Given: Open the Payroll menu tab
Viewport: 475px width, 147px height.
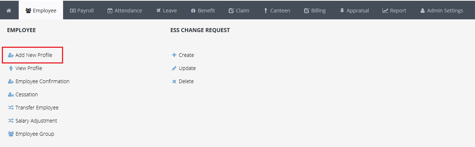Looking at the screenshot, I should tap(82, 11).
